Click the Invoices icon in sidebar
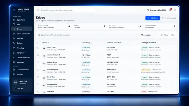 pyautogui.click(x=14, y=74)
